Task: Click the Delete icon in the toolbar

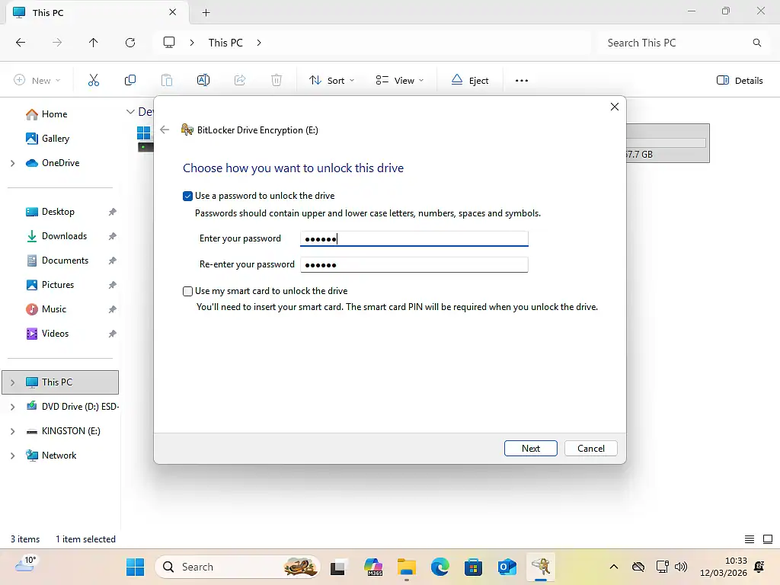Action: point(277,80)
